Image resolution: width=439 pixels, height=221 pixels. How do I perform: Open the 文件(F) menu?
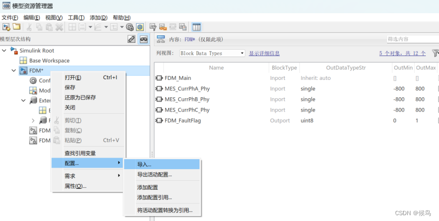point(10,17)
